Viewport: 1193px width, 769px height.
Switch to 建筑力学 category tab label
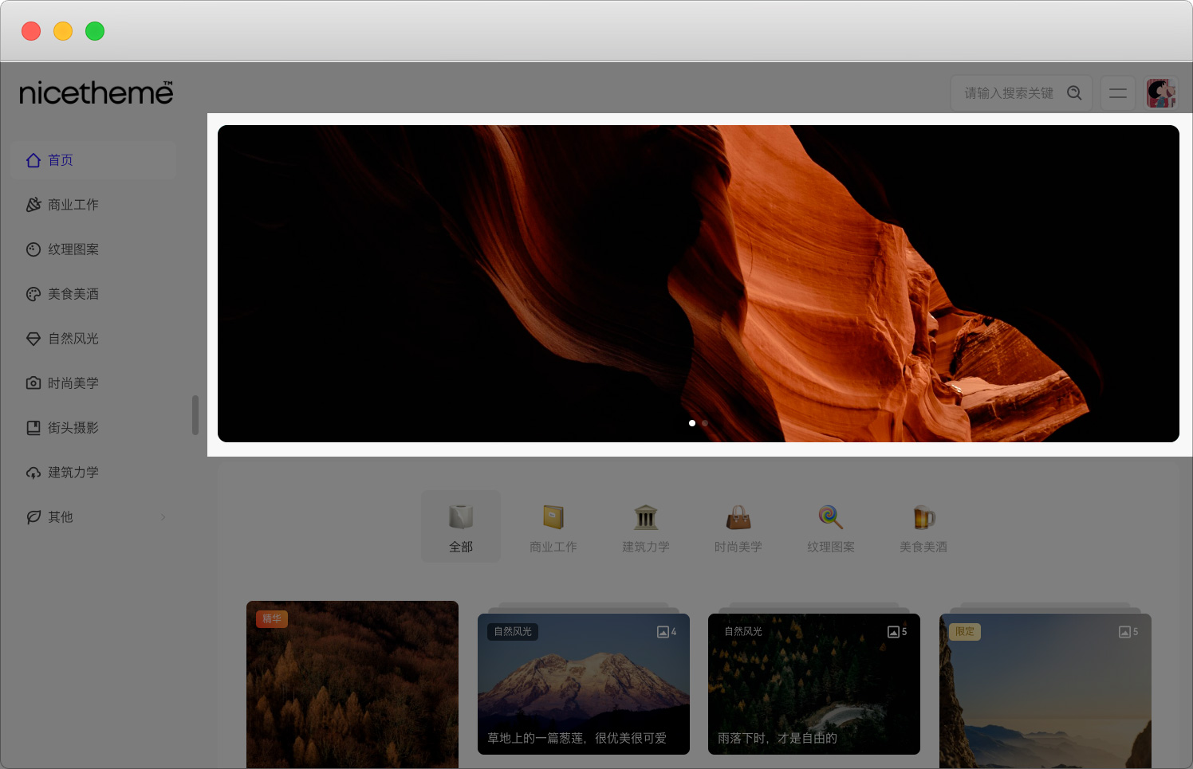coord(646,547)
